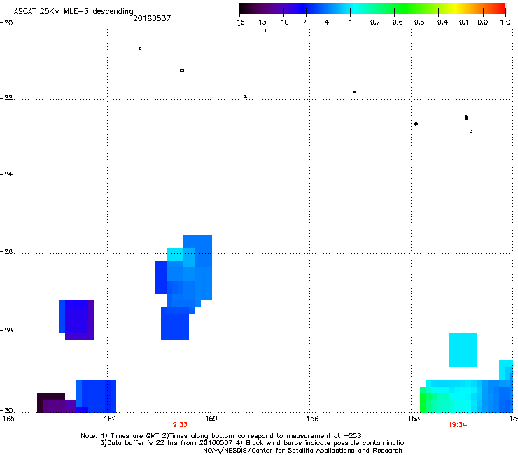Click the "-0.7" color scale label
518x455 pixels.
(372, 22)
